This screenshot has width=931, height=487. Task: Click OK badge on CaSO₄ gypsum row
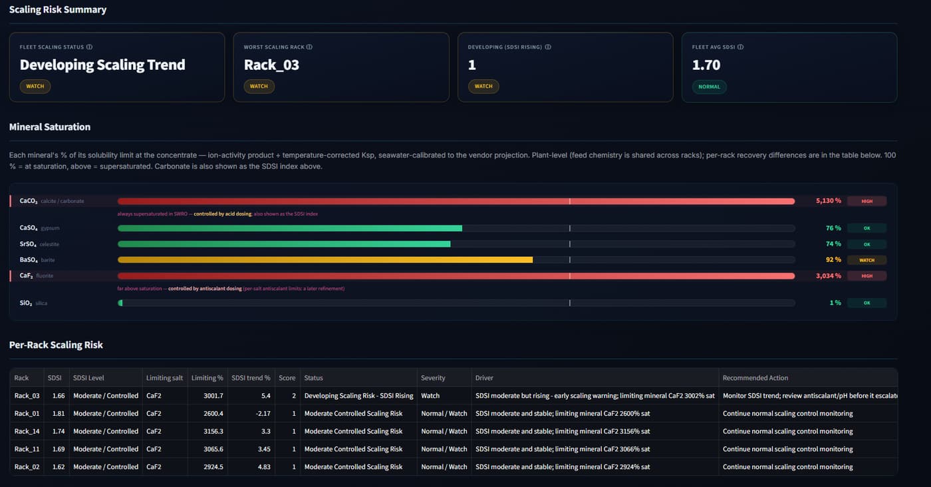tap(867, 228)
